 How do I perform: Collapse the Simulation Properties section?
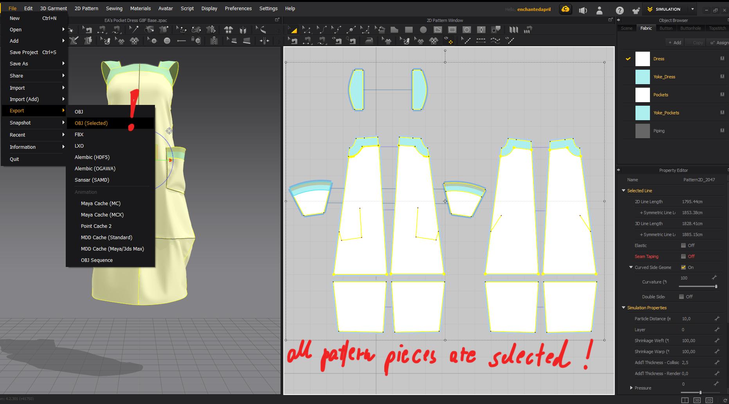click(623, 308)
